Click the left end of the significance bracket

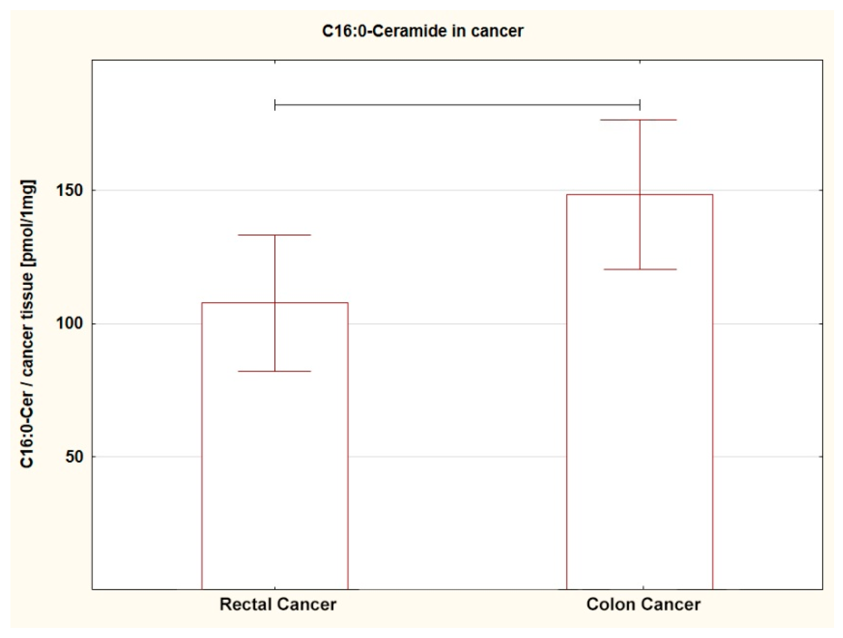[275, 105]
